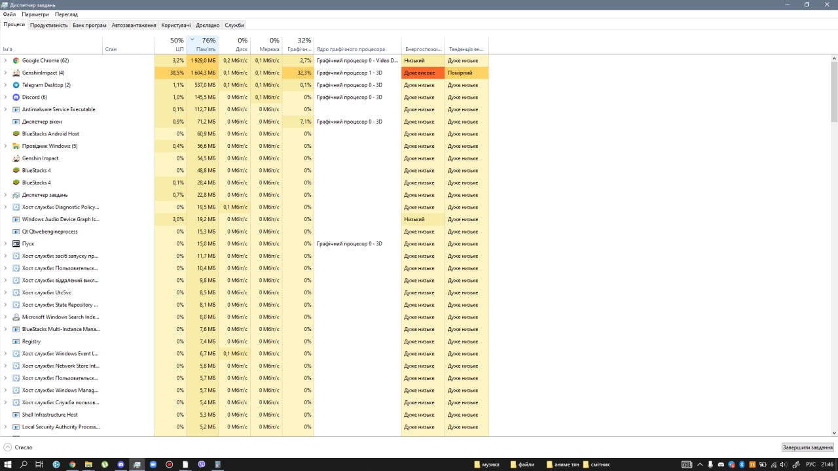Click the Пуск process icon
The width and height of the screenshot is (838, 471).
pos(16,243)
